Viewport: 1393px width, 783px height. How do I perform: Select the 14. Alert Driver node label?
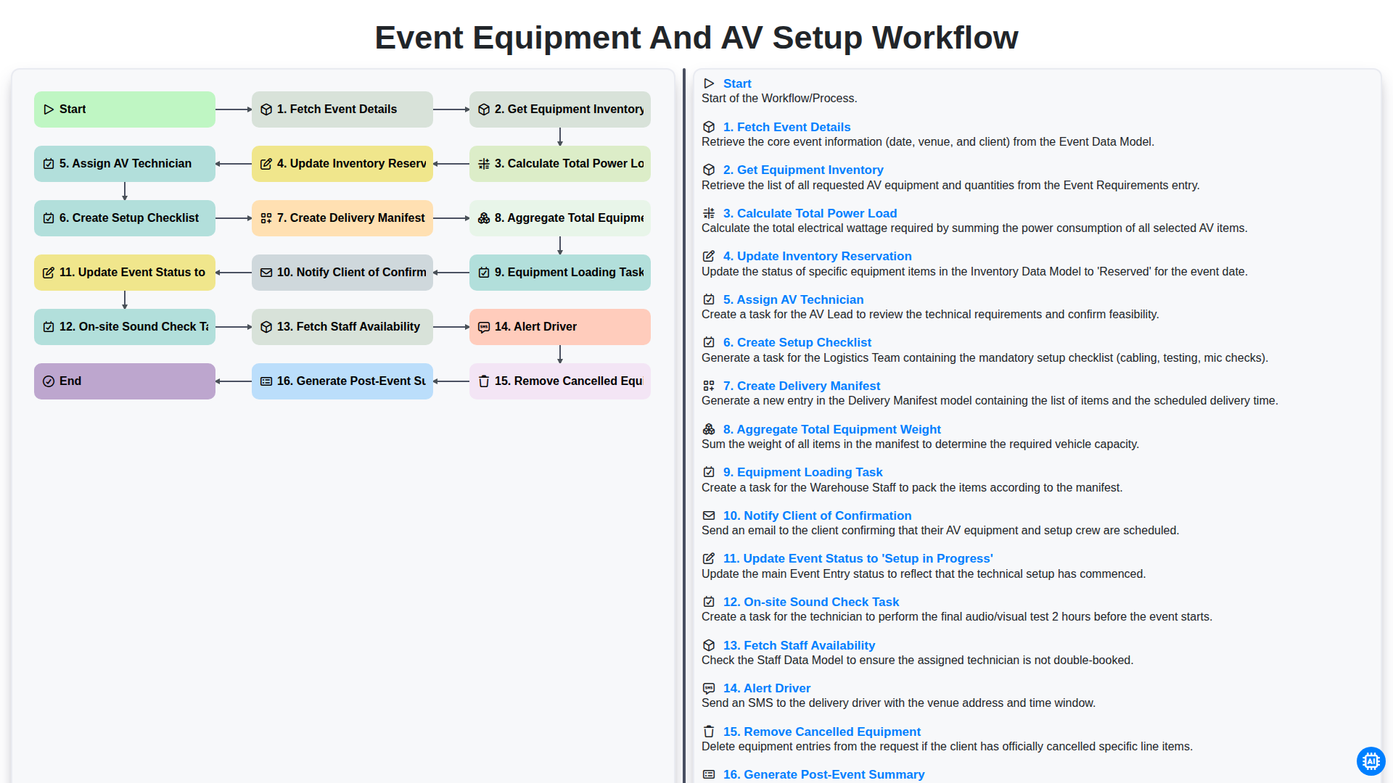pyautogui.click(x=535, y=327)
